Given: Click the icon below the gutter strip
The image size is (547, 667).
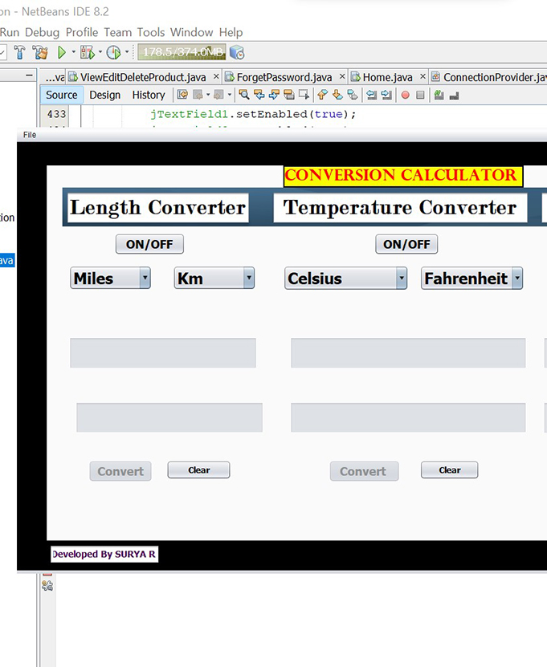Looking at the screenshot, I should 47,586.
